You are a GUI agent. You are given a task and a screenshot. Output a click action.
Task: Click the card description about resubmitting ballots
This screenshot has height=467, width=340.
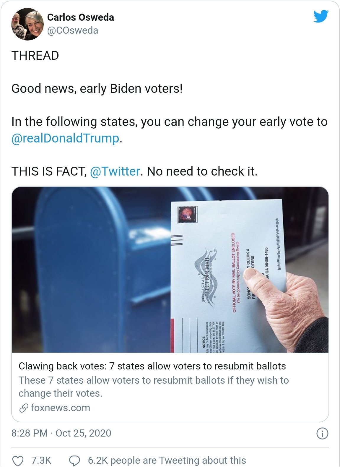tap(154, 387)
